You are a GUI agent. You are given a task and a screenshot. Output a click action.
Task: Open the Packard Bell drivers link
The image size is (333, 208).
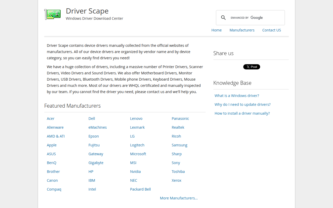click(x=140, y=189)
